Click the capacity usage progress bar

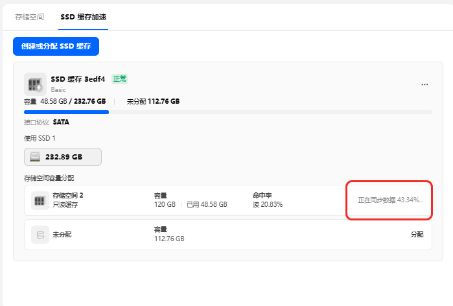(228, 112)
